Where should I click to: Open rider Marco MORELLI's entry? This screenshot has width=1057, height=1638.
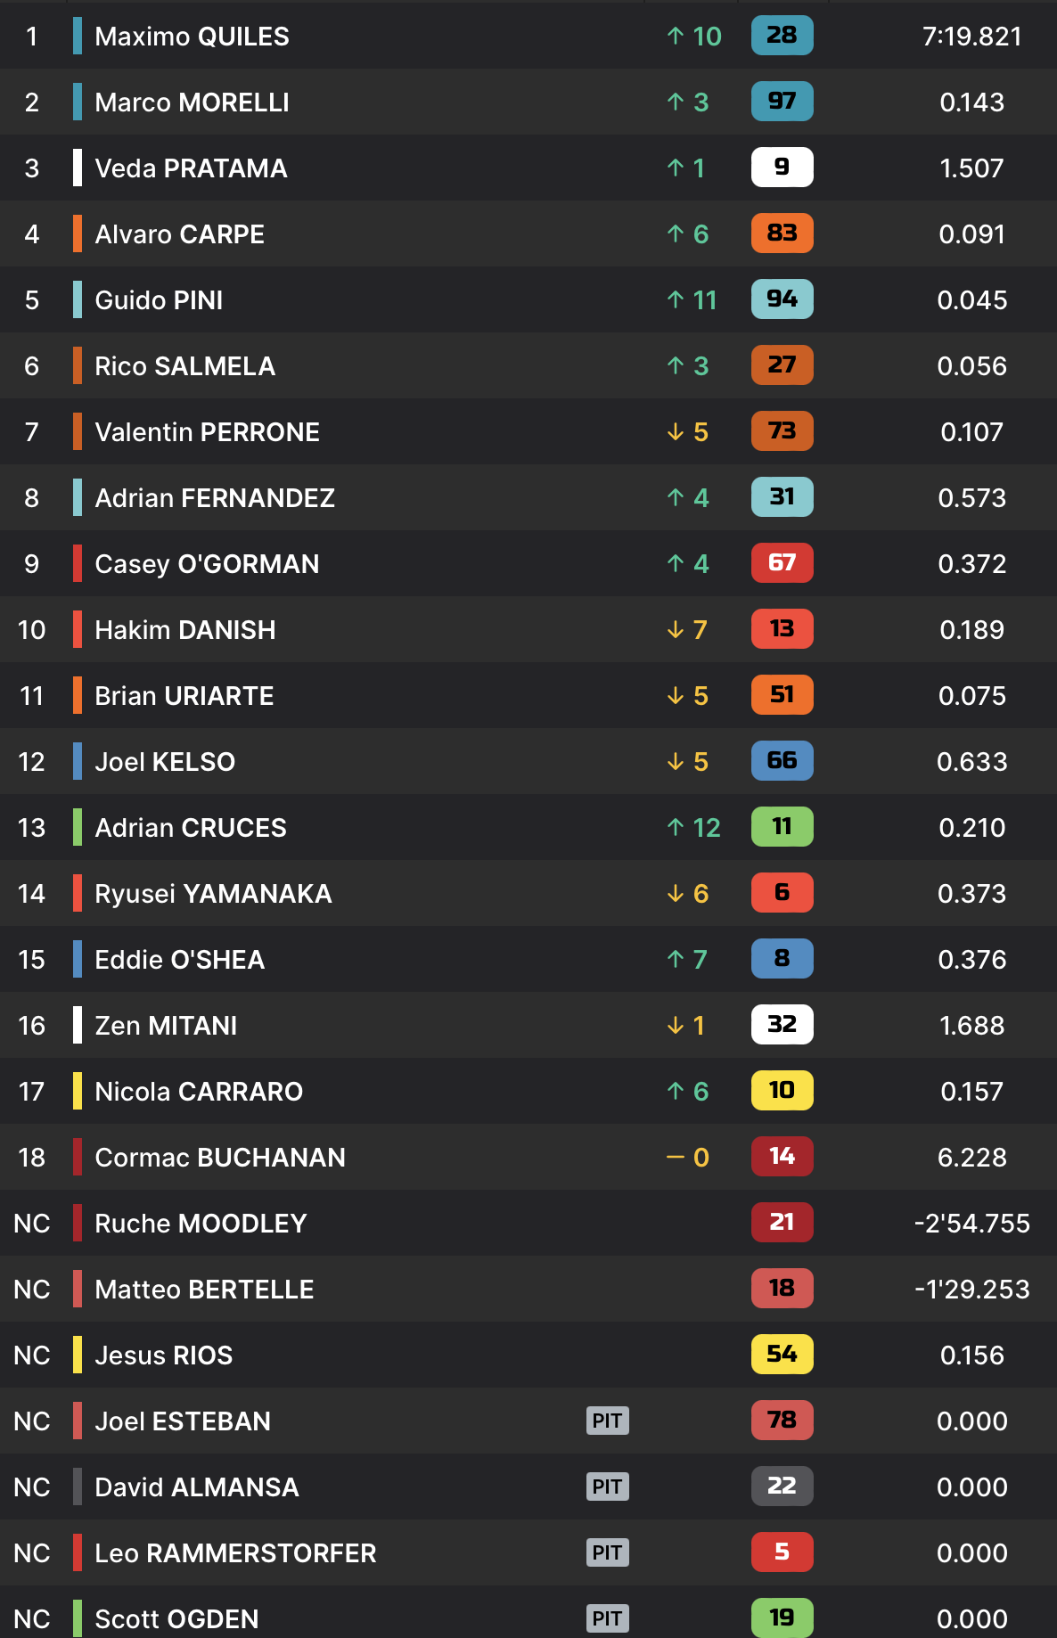(192, 102)
